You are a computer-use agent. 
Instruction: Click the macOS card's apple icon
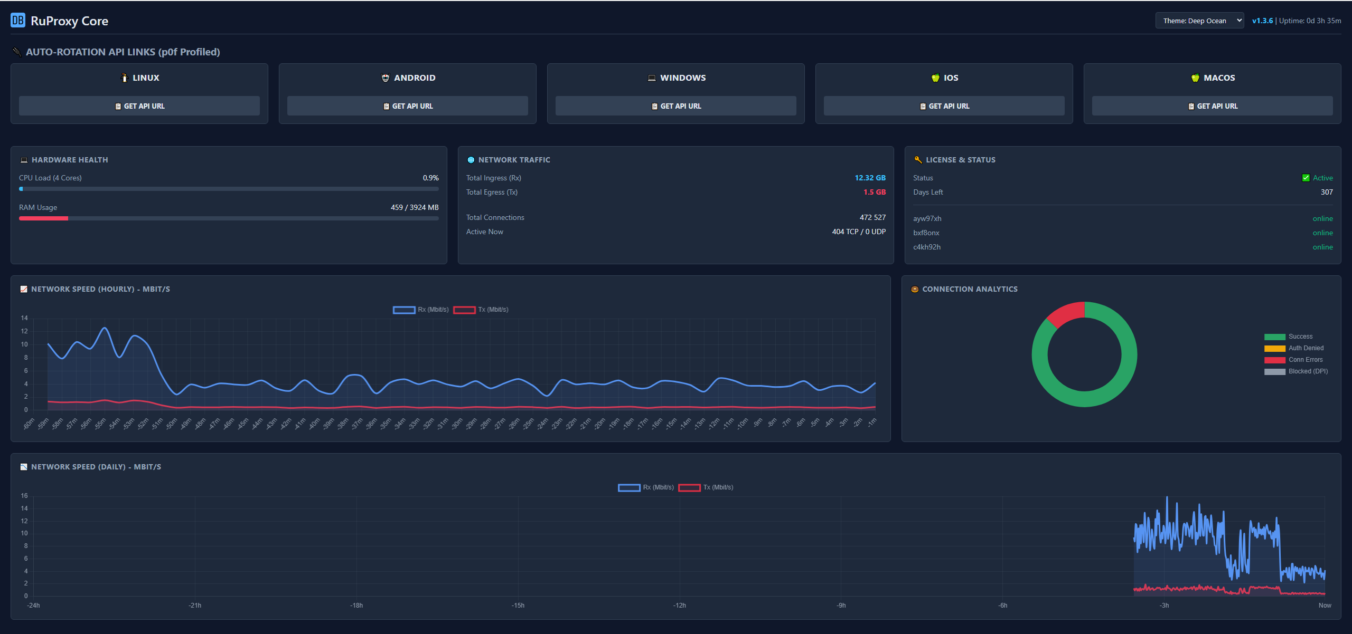(1195, 78)
